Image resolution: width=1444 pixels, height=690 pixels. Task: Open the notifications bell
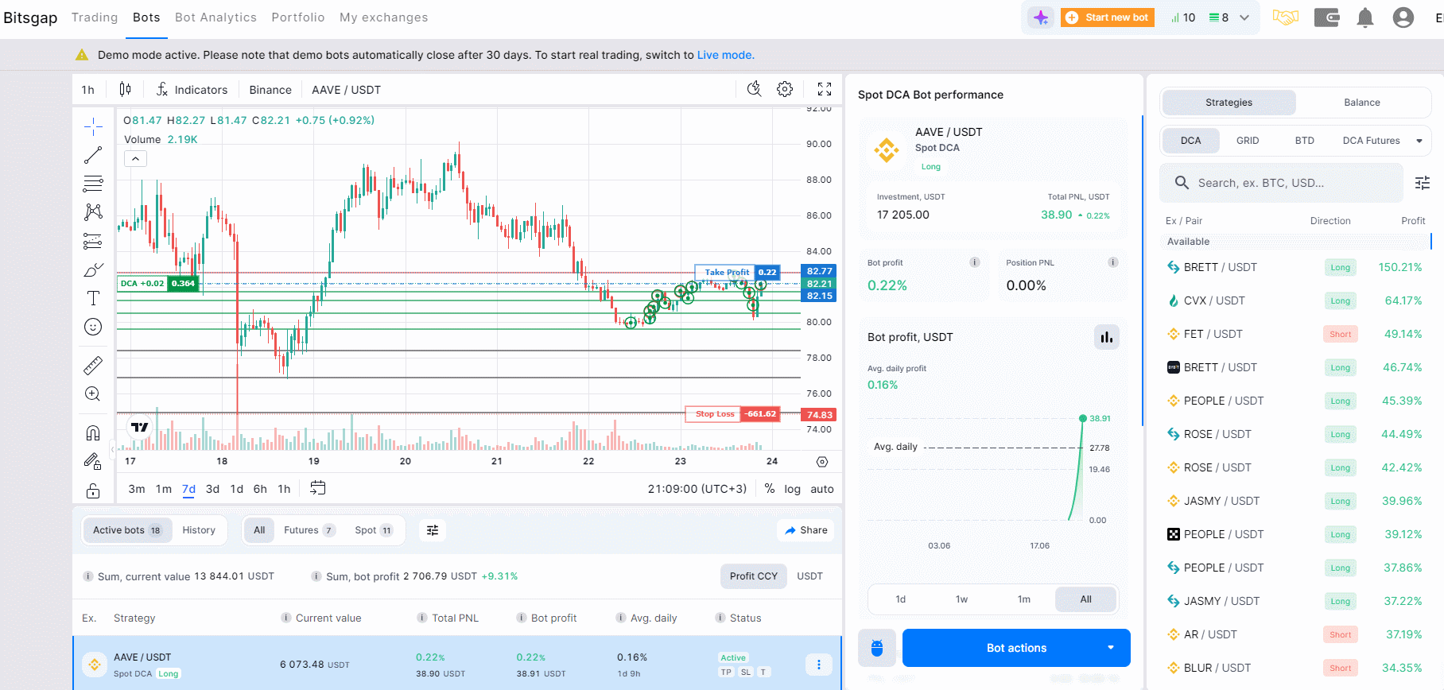pos(1364,17)
